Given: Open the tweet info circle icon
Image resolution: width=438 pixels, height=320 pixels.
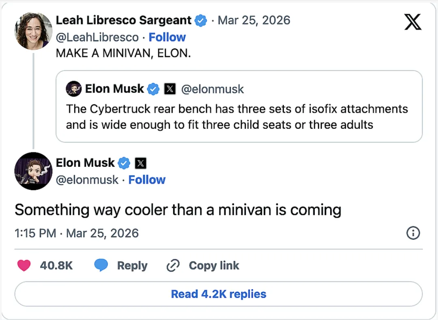Looking at the screenshot, I should tap(413, 233).
